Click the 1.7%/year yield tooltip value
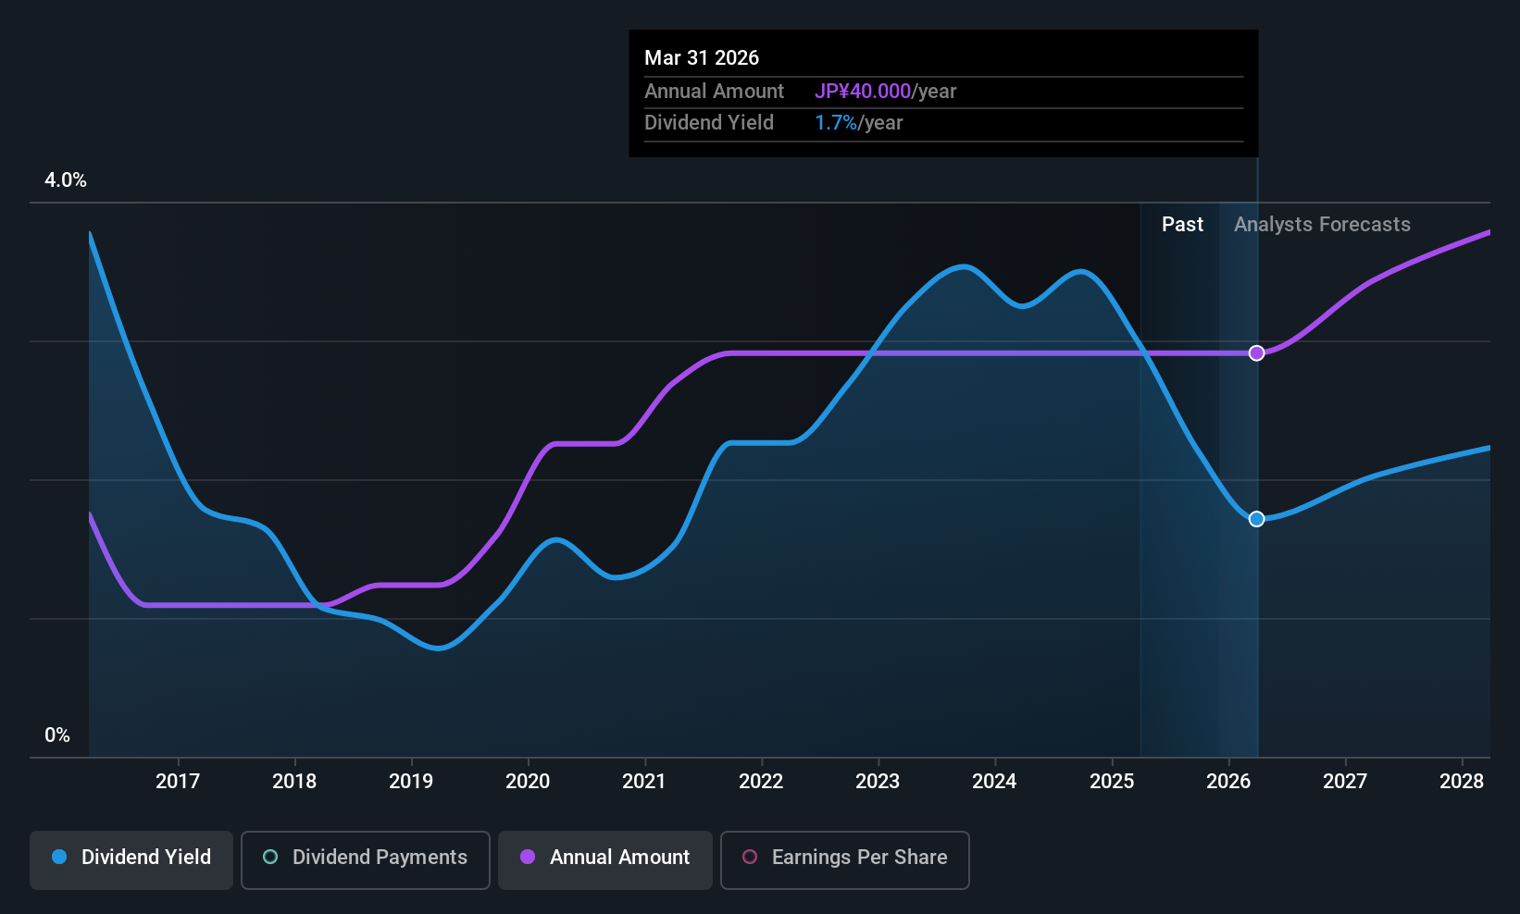The image size is (1520, 914). point(858,123)
